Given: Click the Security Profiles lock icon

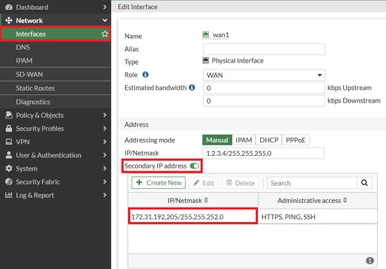Looking at the screenshot, I should coord(9,129).
